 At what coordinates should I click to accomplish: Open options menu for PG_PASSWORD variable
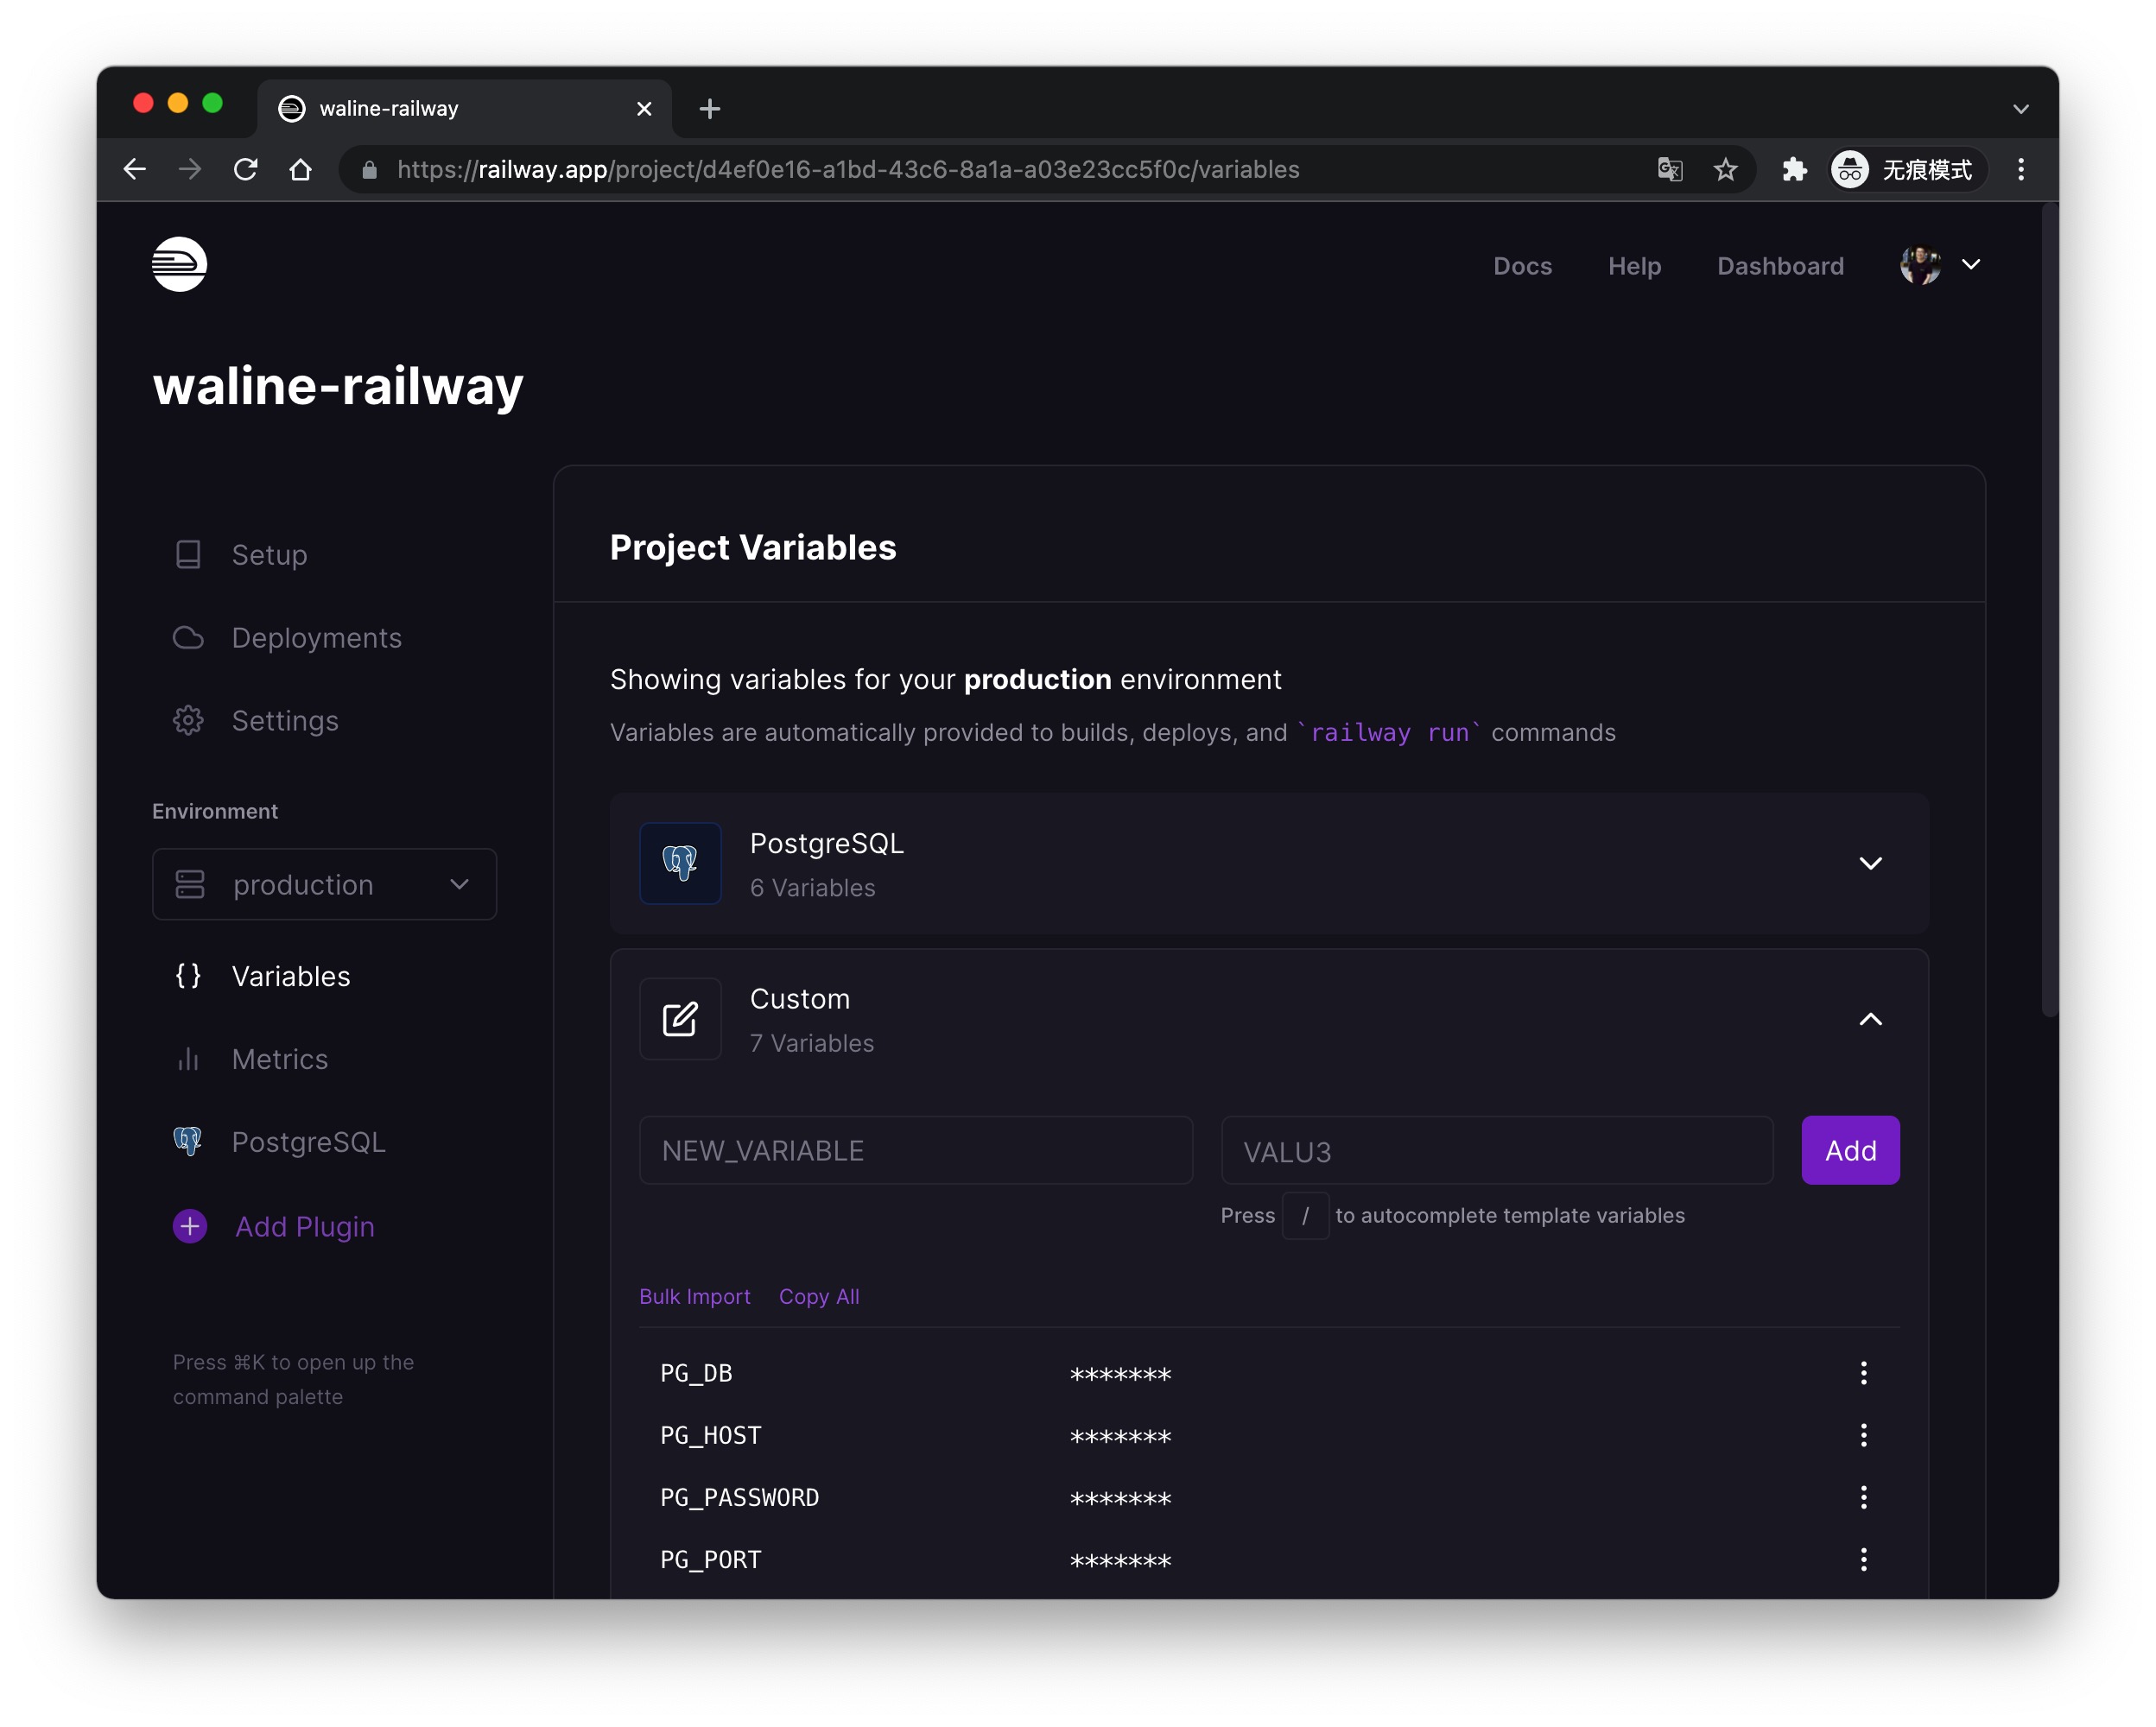tap(1863, 1497)
